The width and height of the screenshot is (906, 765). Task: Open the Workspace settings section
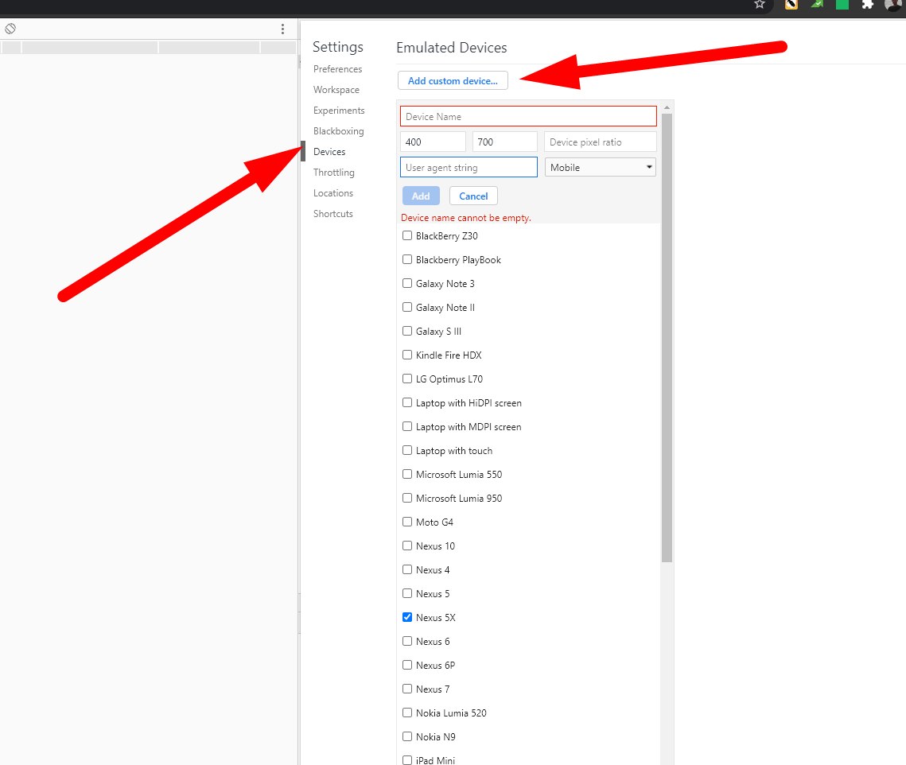pos(336,90)
